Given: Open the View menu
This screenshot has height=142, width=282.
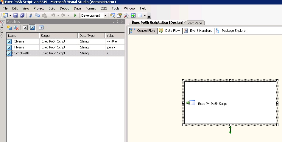Looking at the screenshot, I should coord(26,8).
